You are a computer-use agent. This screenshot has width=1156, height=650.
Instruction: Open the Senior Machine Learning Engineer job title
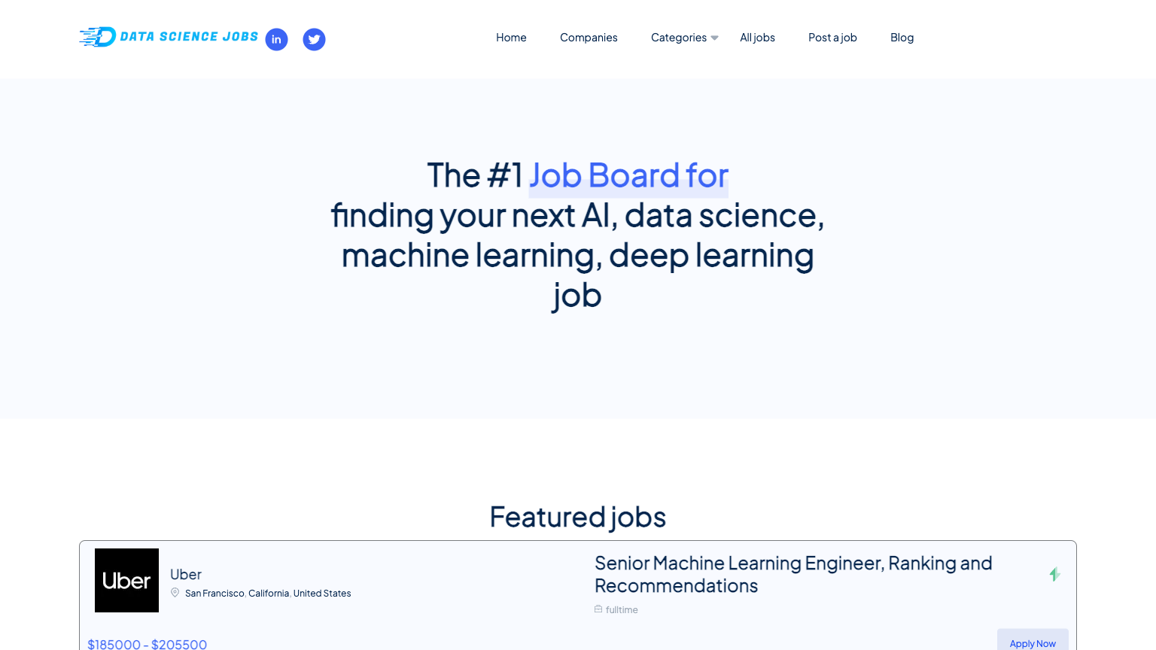[x=792, y=574]
